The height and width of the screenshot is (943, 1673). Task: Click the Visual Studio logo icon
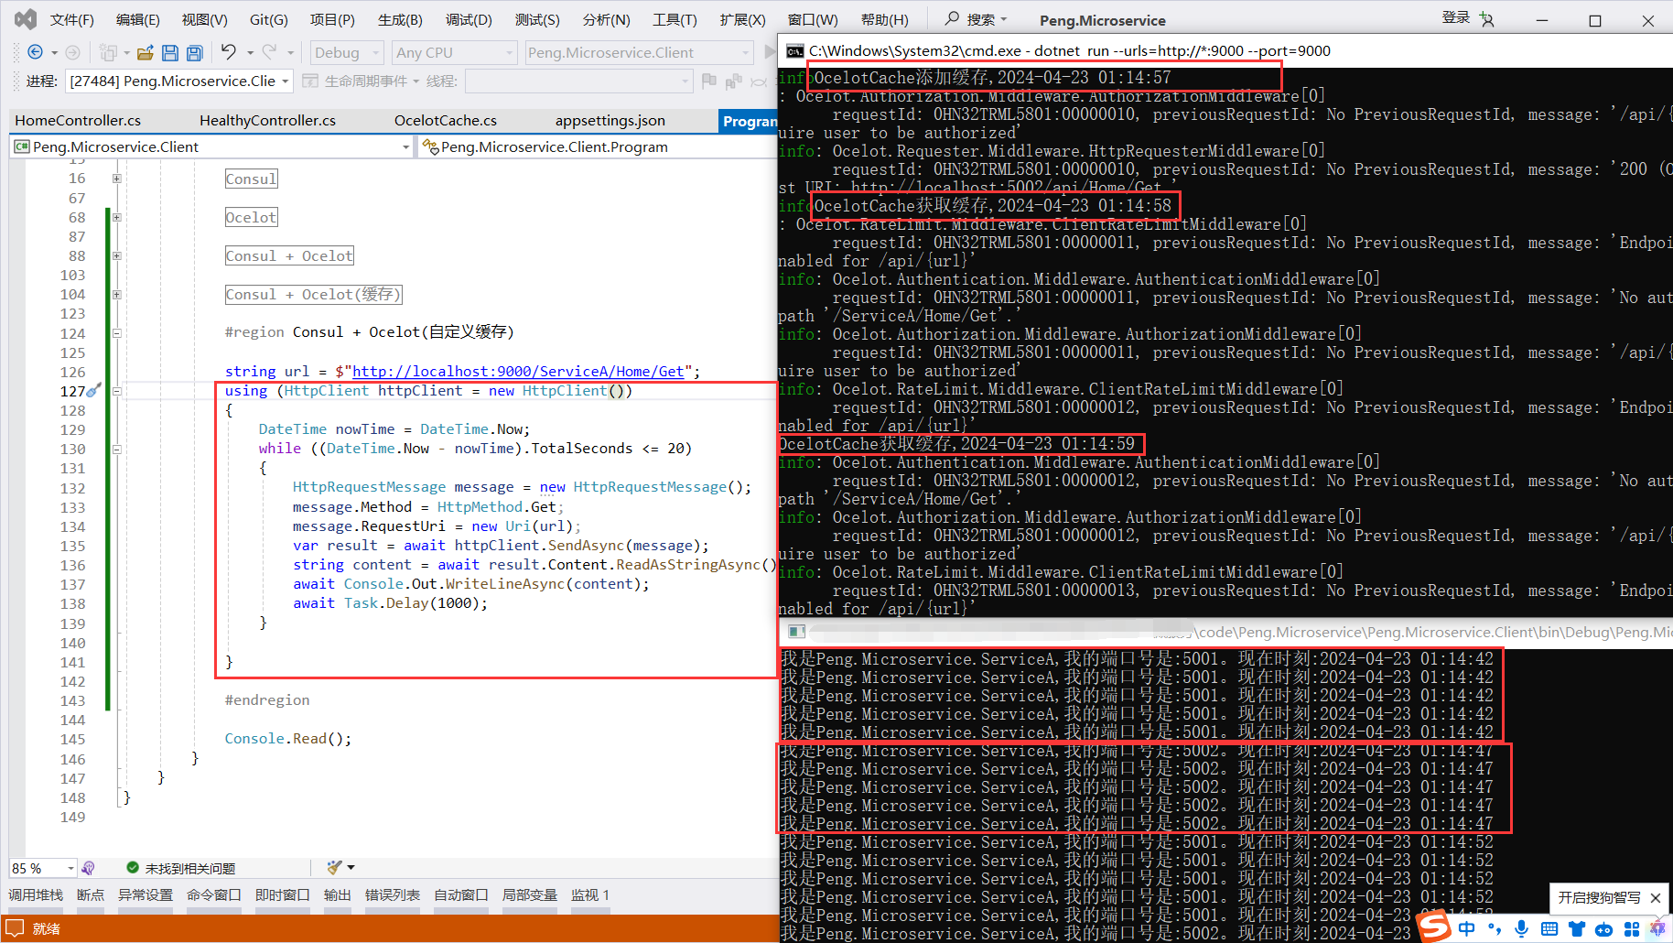coord(26,18)
